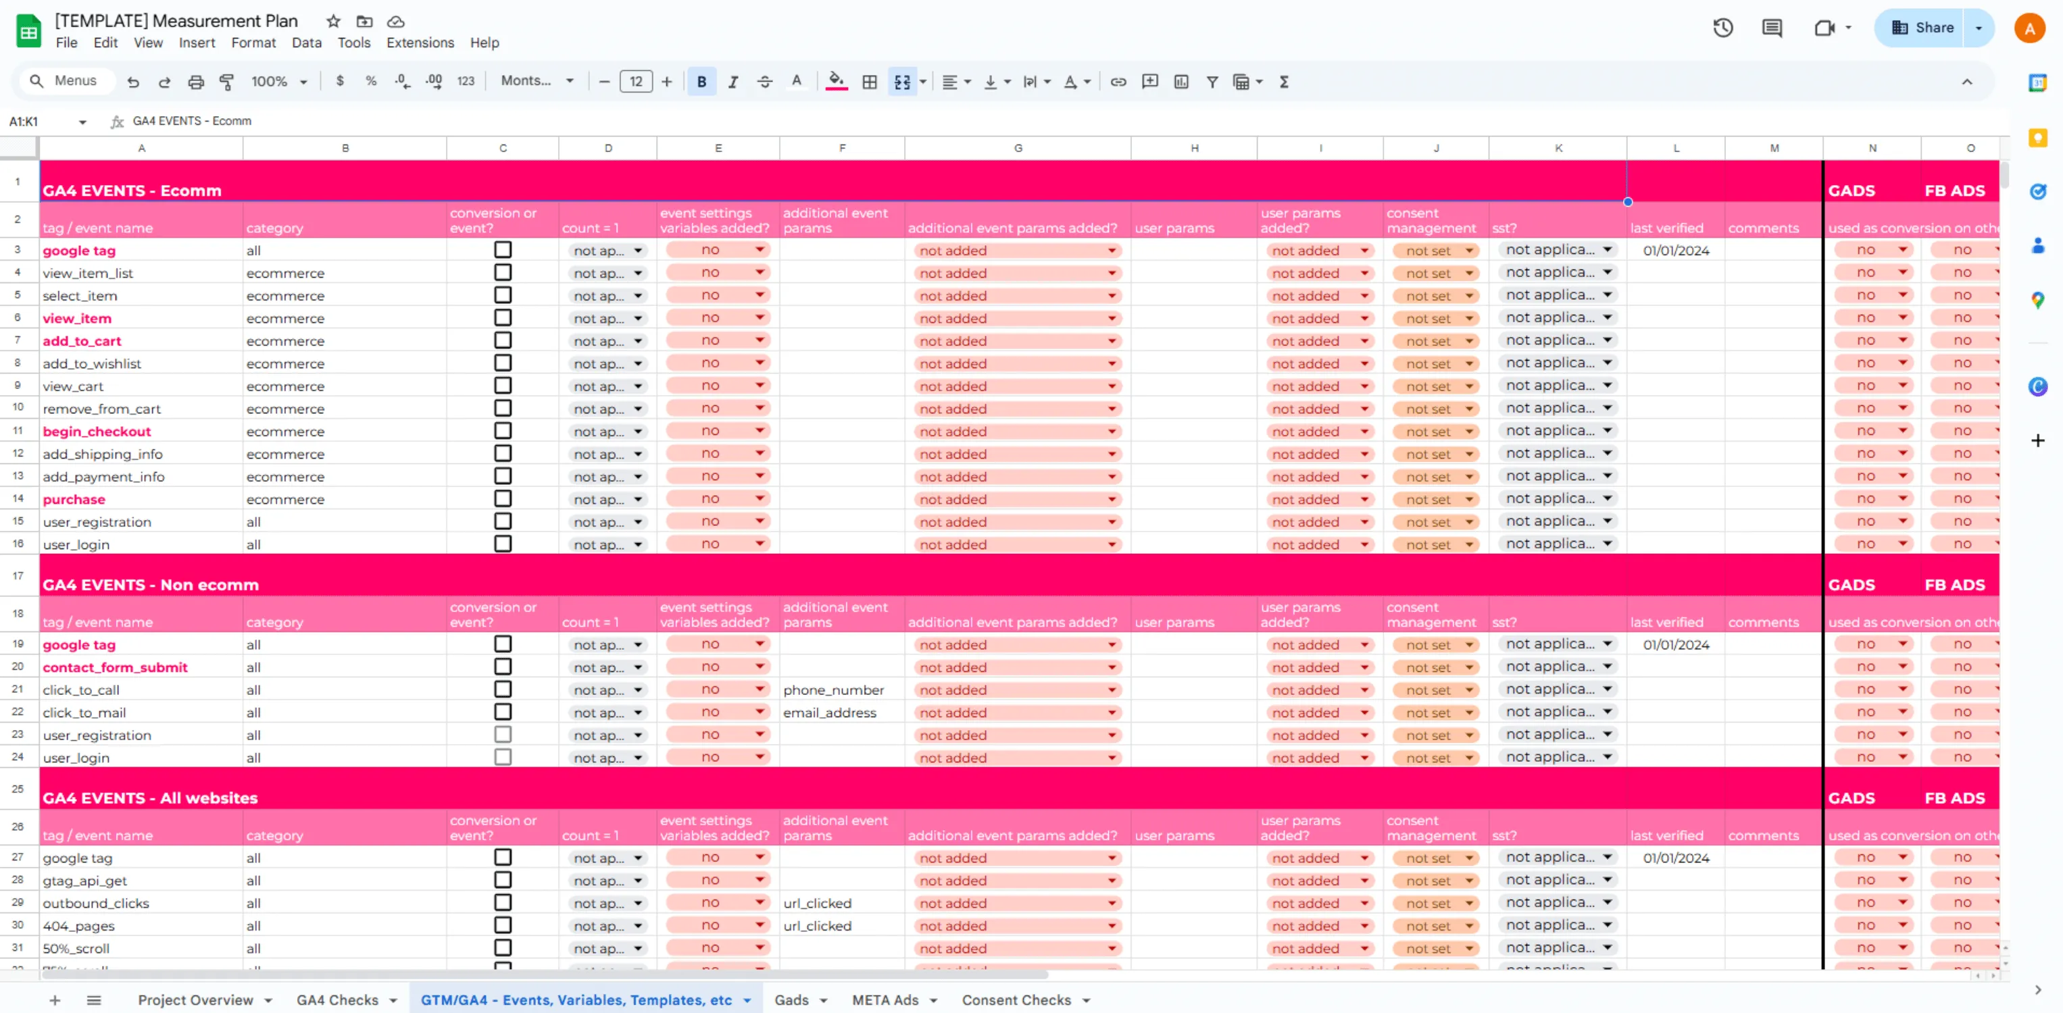Viewport: 2063px width, 1013px height.
Task: Open Functions sigma icon
Action: point(1284,82)
